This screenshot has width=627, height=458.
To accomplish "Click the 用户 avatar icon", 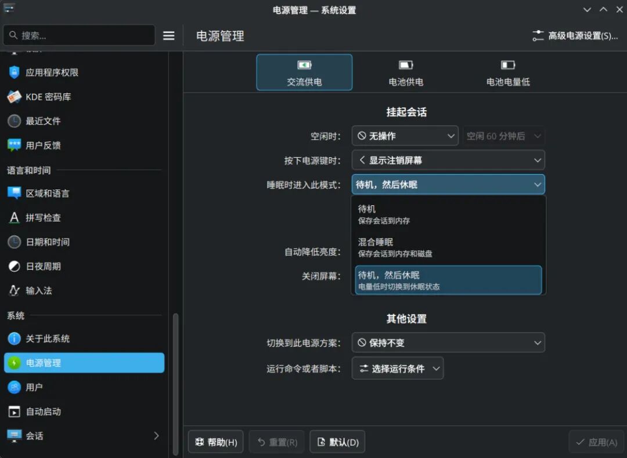I will pos(15,387).
